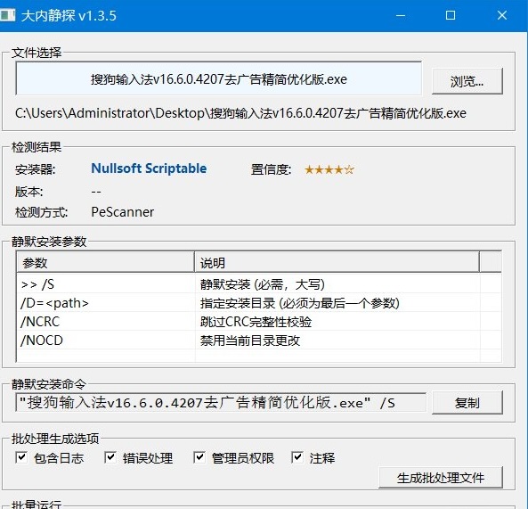The height and width of the screenshot is (509, 528).
Task: Select the >> /S parameter row
Action: 258,284
